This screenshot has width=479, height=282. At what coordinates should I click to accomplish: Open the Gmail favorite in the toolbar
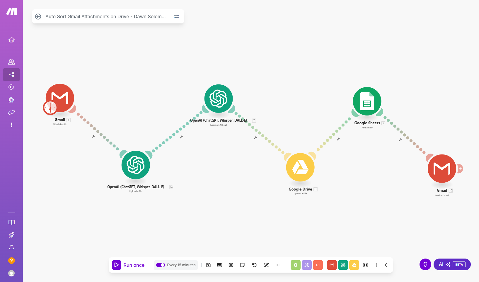(x=332, y=265)
